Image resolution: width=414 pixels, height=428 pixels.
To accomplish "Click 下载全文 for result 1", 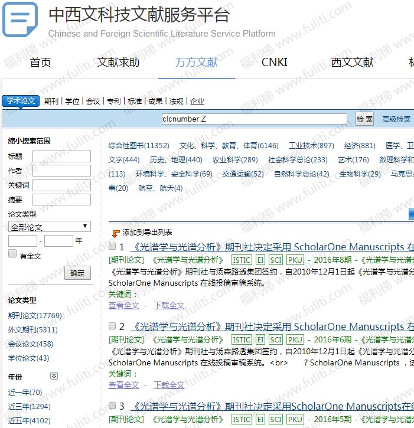I will click(x=169, y=305).
